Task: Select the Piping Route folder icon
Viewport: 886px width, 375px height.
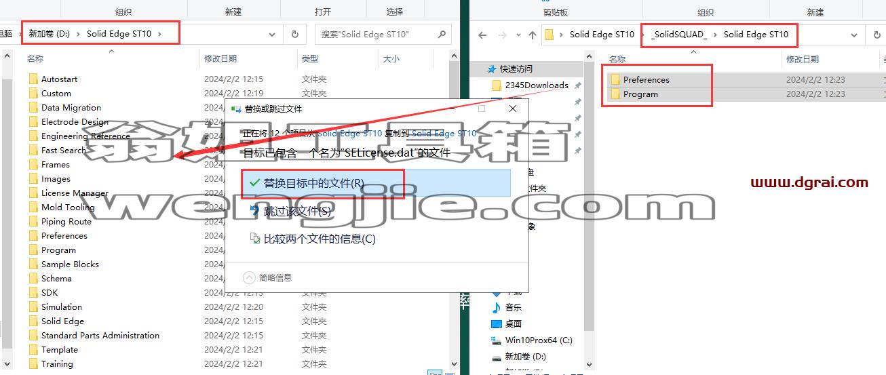Action: (x=33, y=222)
